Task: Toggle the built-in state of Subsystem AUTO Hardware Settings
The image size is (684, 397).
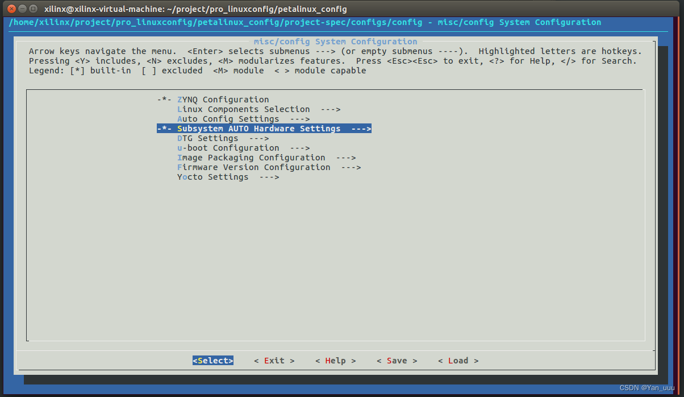Action: coord(165,128)
